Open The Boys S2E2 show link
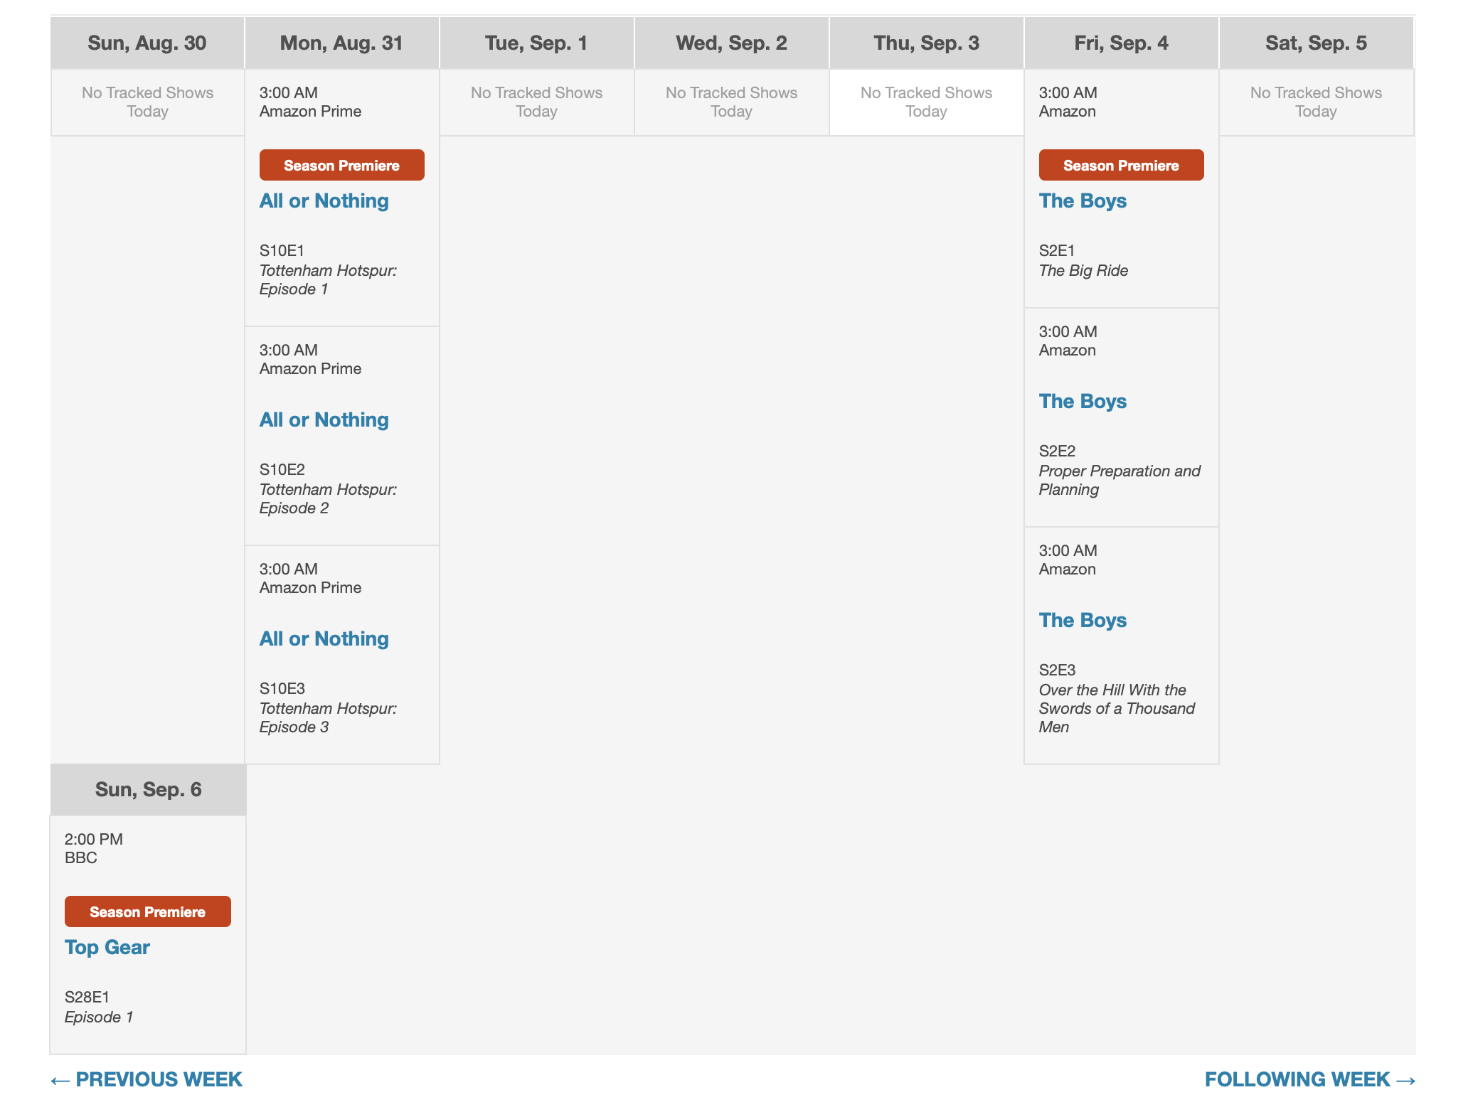 [1083, 402]
